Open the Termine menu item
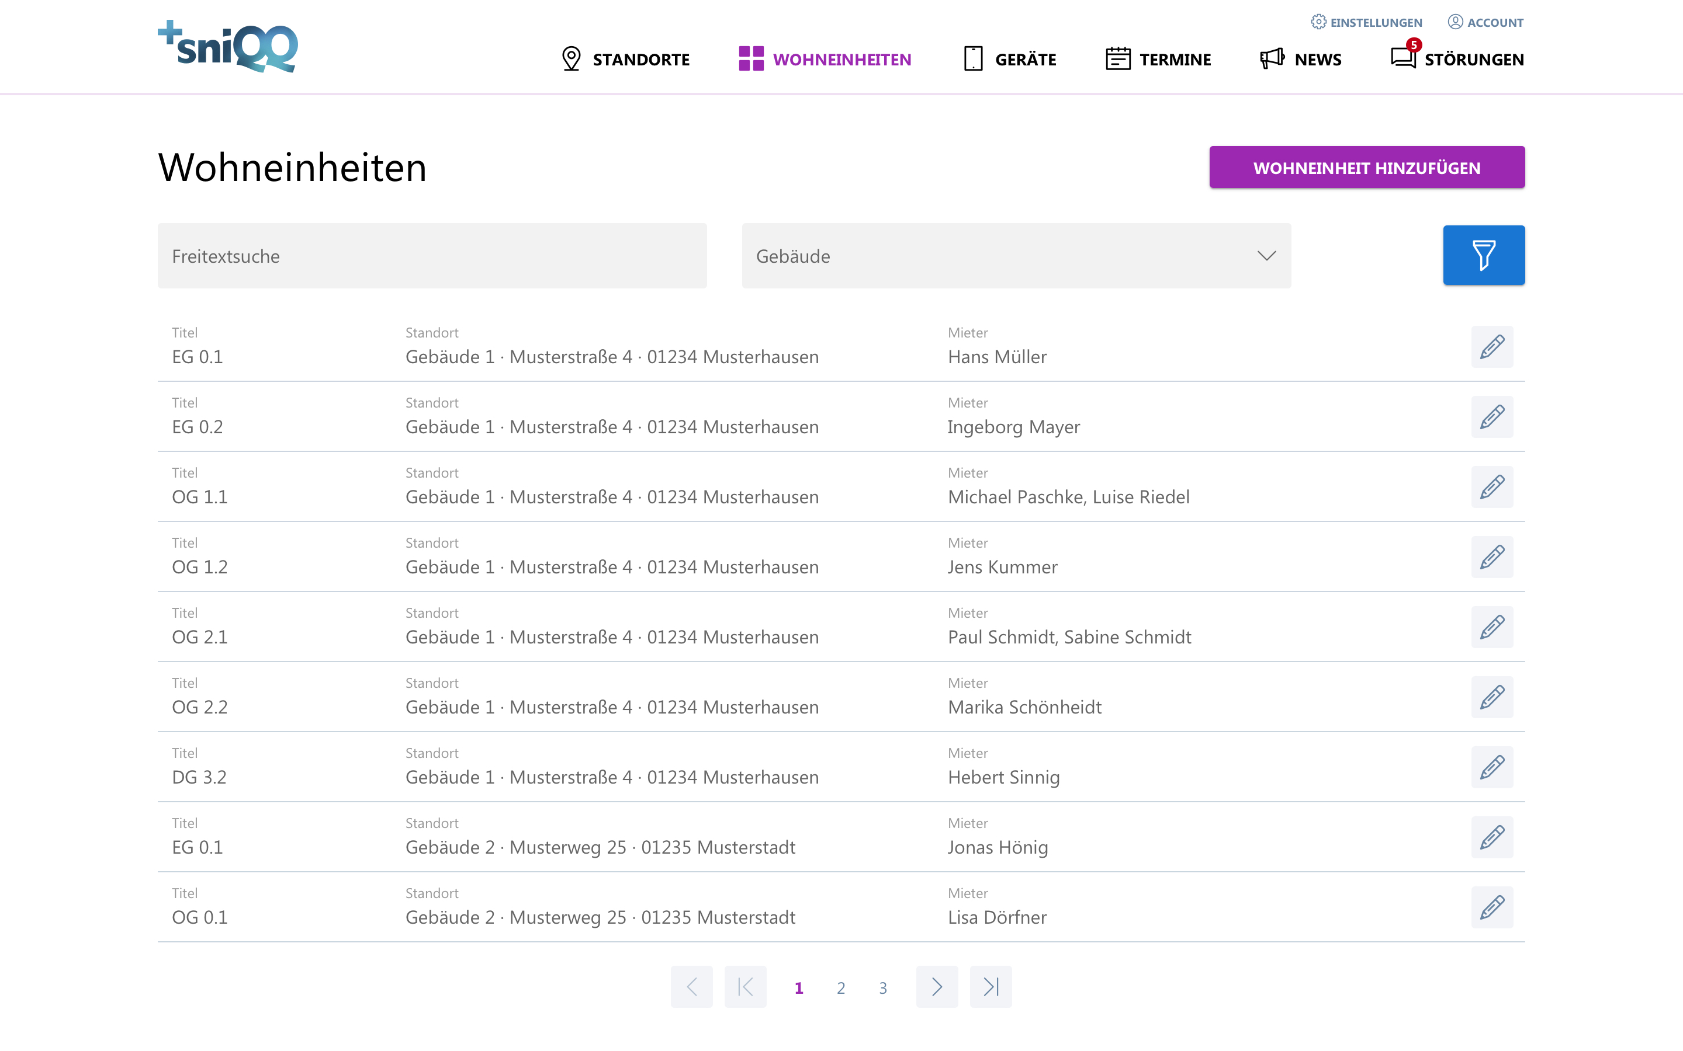 [1158, 59]
